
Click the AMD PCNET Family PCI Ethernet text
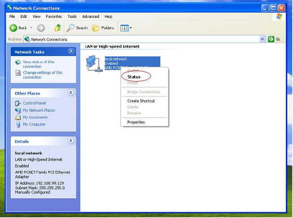coord(43,172)
